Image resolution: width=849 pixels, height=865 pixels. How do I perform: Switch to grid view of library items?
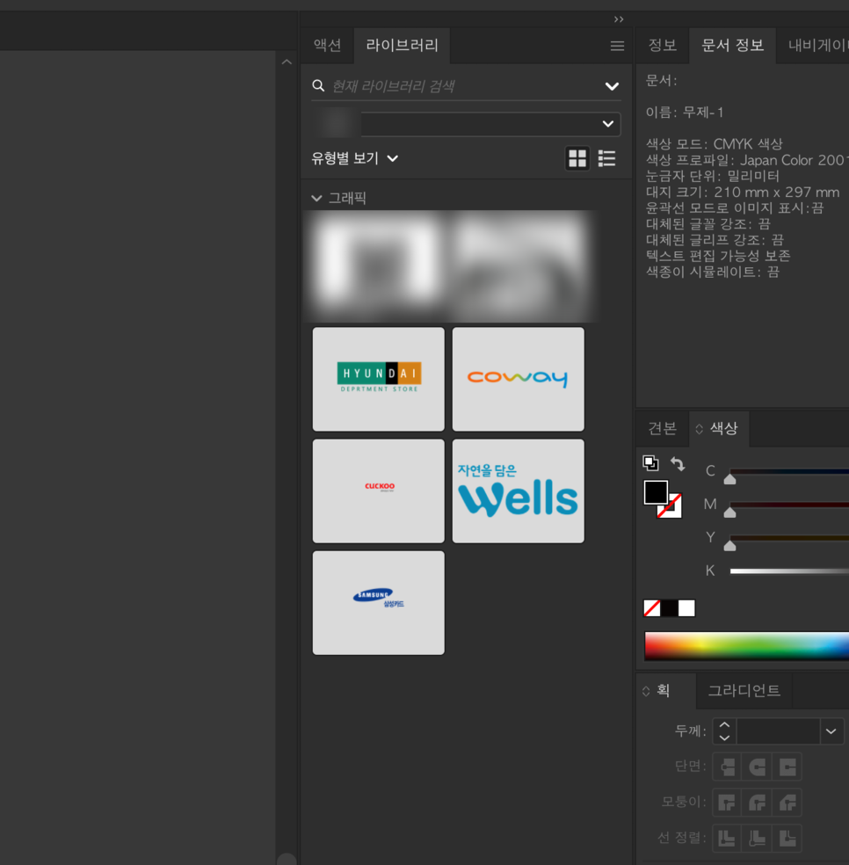(577, 158)
